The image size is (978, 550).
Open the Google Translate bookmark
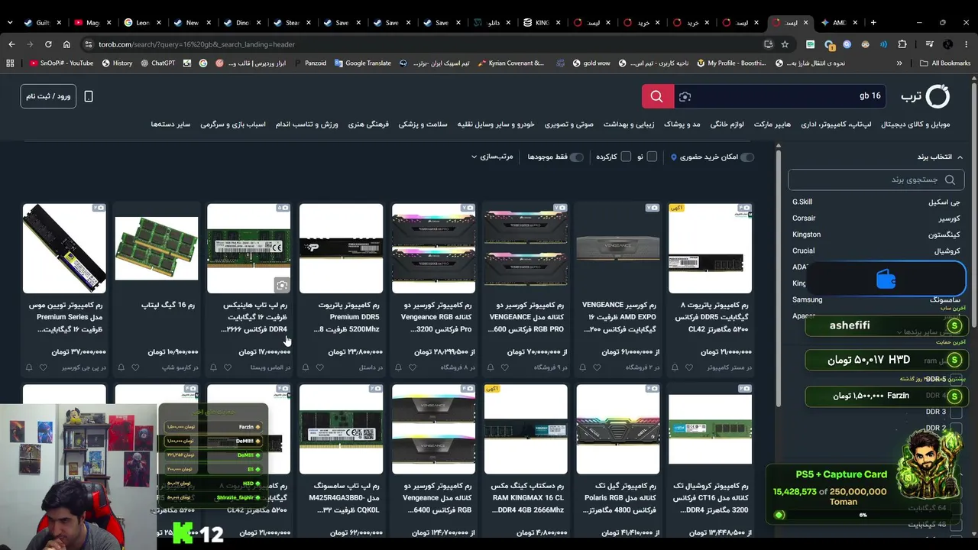pos(363,63)
